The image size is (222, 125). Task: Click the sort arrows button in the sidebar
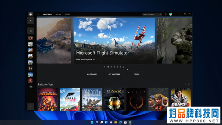[x=30, y=31]
